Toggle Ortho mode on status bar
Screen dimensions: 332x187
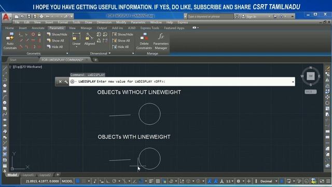click(x=108, y=181)
